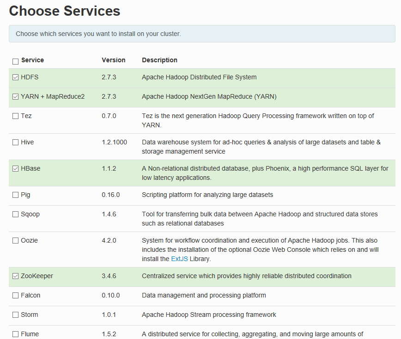Check the Falcon service box
The width and height of the screenshot is (401, 339).
click(x=16, y=296)
